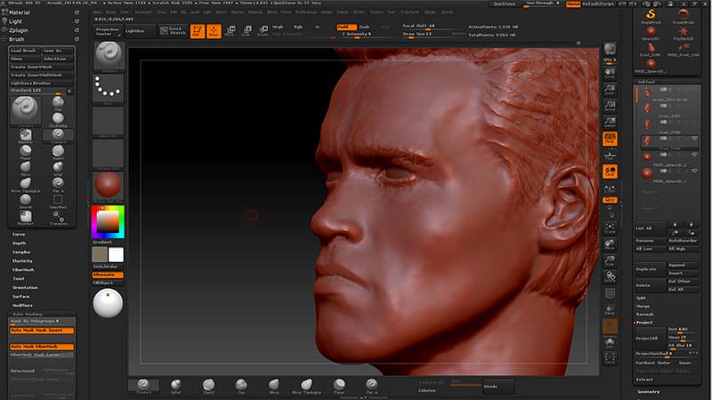Image resolution: width=712 pixels, height=400 pixels.
Task: Expand the Zplugin palette in left tray
Action: pyautogui.click(x=19, y=30)
